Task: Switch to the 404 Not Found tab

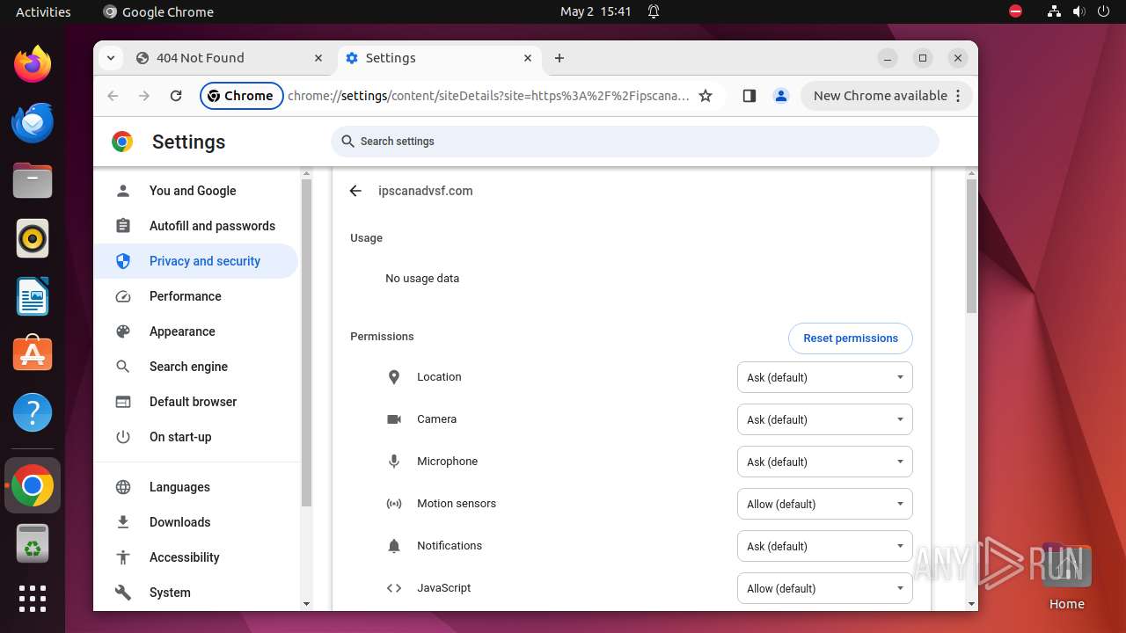Action: click(x=230, y=58)
